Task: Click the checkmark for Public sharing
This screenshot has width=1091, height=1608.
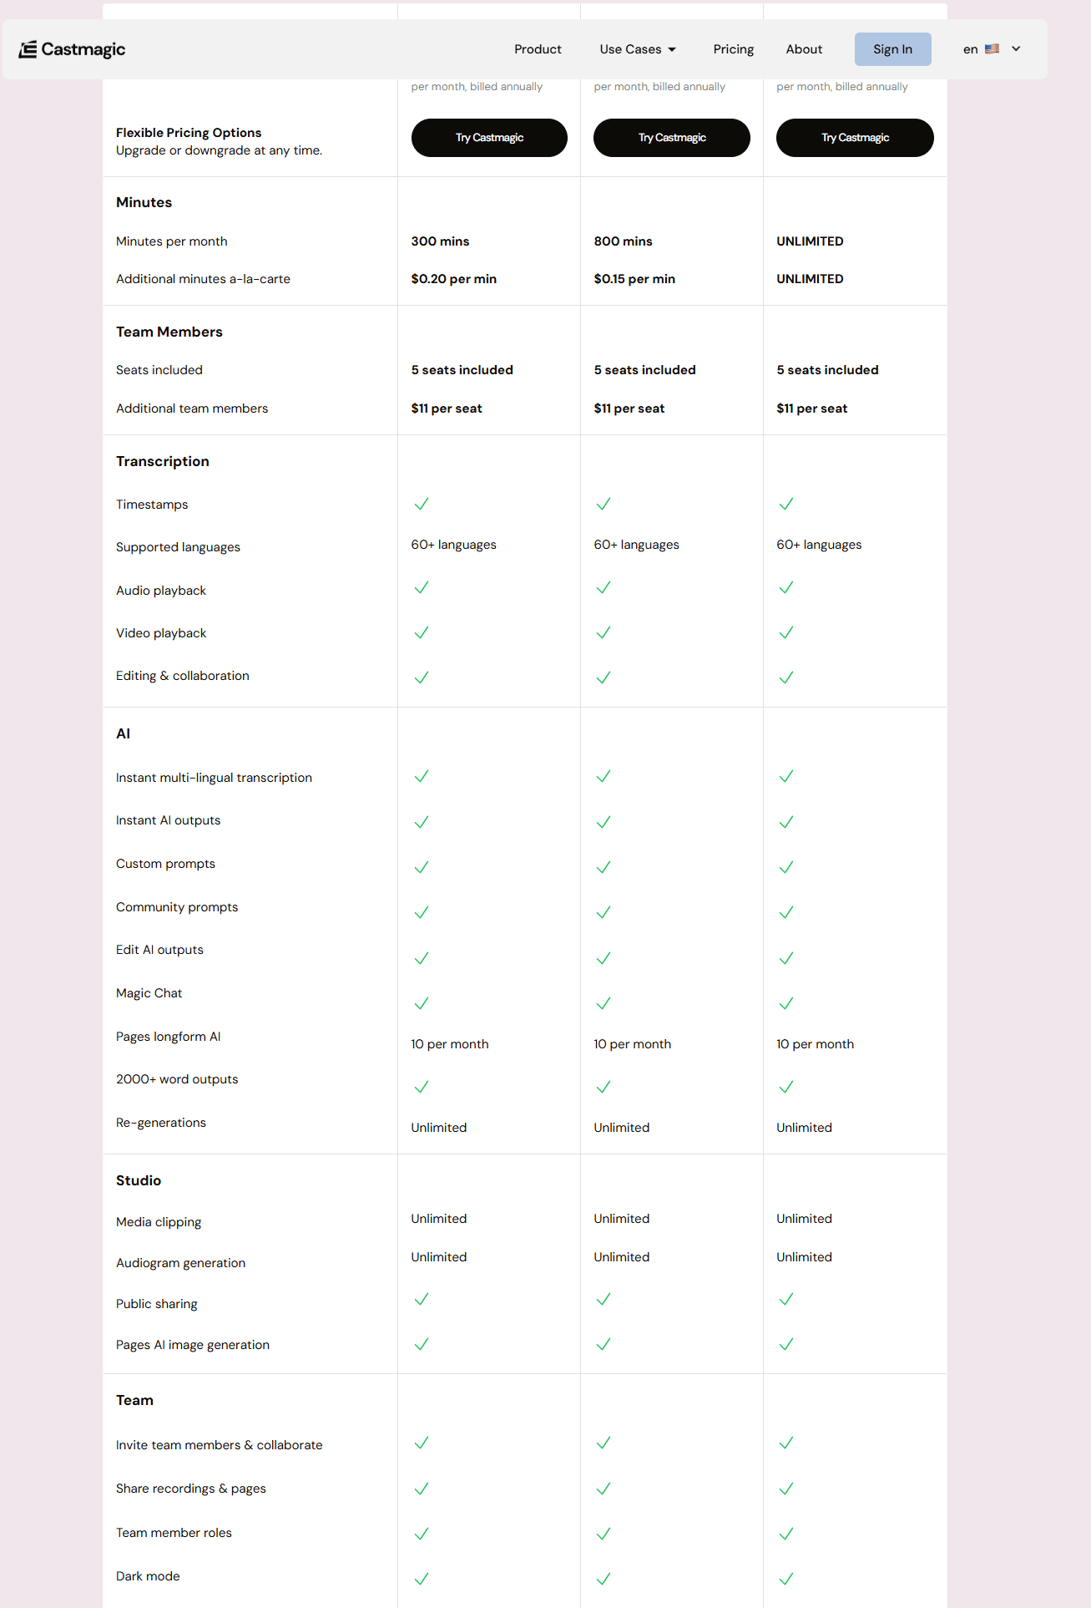Action: point(422,1300)
